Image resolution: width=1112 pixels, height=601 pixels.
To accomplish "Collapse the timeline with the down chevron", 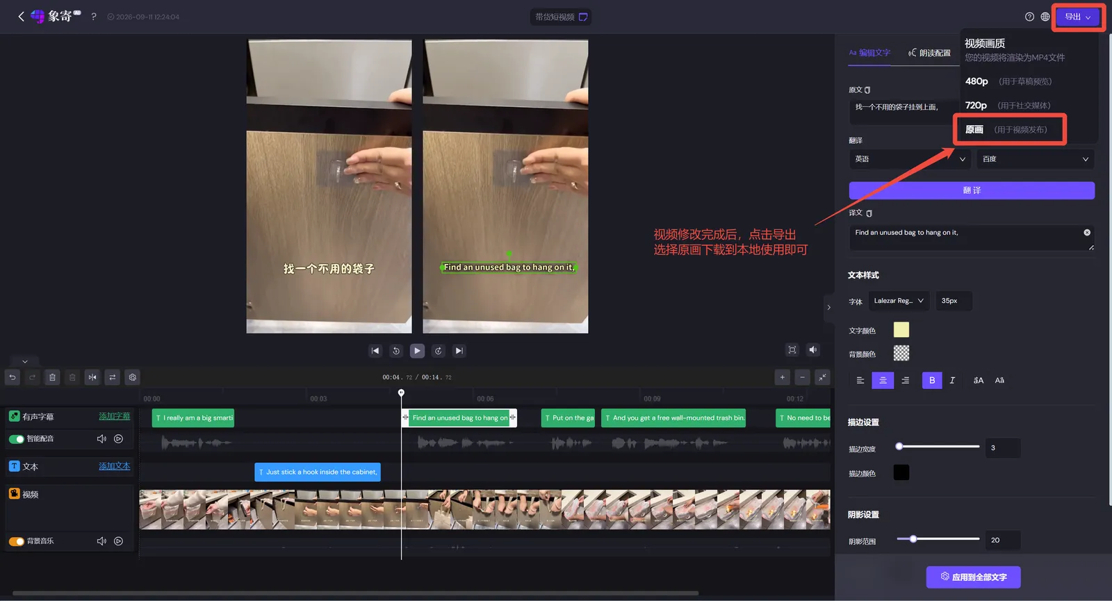I will [x=25, y=361].
